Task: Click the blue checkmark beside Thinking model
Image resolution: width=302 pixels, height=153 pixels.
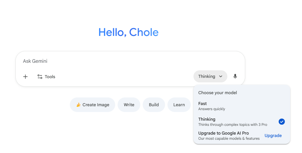Action: tap(281, 122)
